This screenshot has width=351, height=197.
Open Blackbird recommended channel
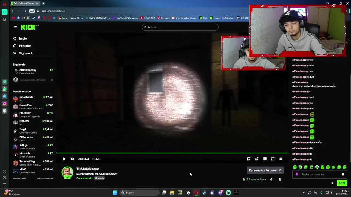[33, 115]
